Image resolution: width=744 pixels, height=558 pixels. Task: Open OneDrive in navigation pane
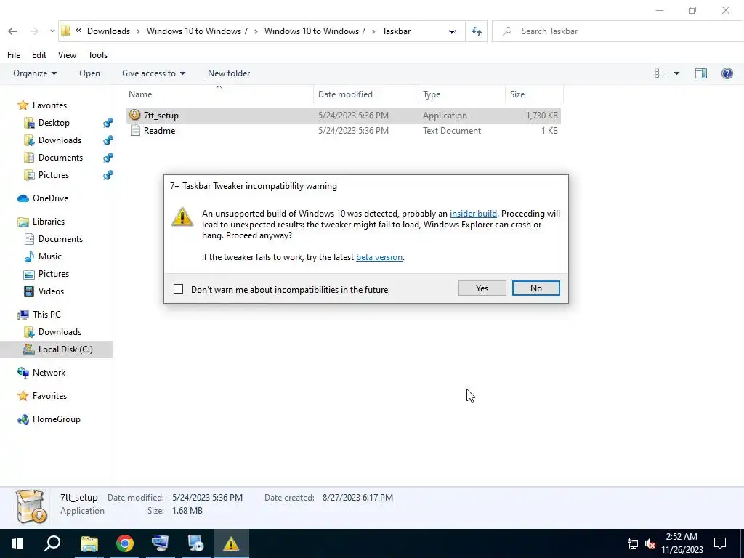tap(50, 198)
